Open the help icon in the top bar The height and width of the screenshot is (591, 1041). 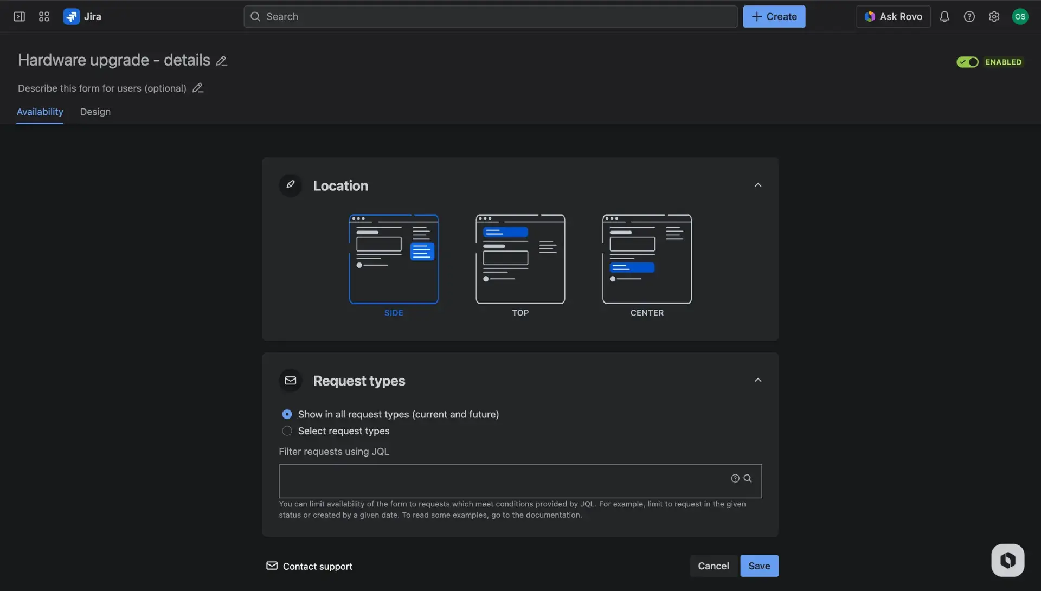(x=969, y=16)
